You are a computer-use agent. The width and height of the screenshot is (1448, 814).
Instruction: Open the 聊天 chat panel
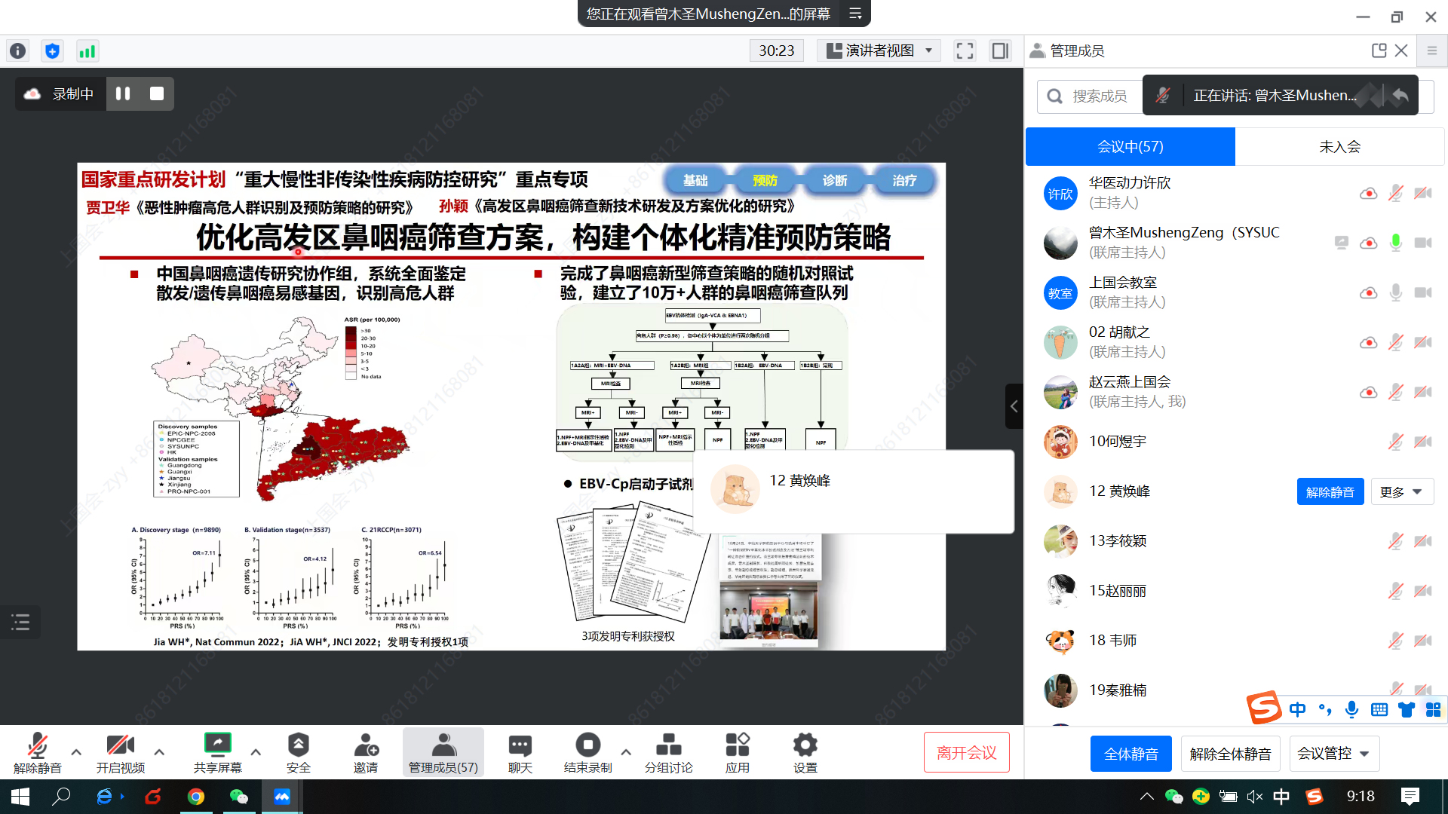pyautogui.click(x=520, y=751)
